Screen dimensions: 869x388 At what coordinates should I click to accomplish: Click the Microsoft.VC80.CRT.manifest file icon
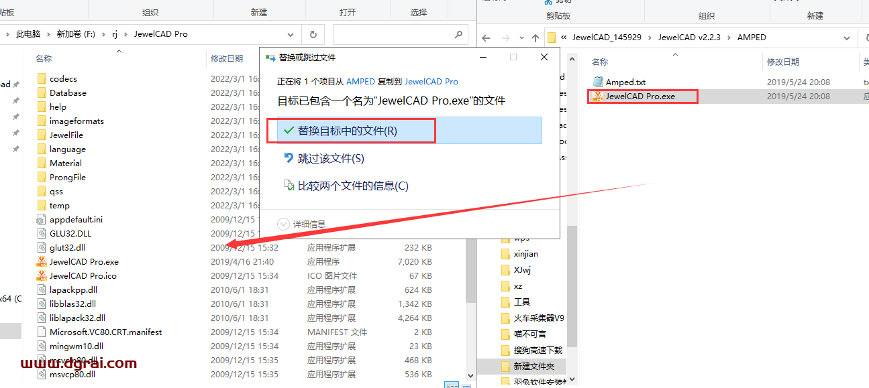click(42, 332)
